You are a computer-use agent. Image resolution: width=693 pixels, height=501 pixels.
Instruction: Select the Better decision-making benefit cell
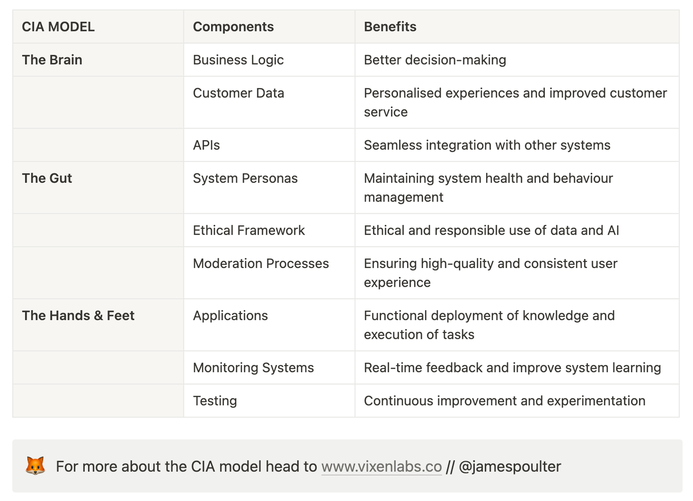[x=517, y=60]
